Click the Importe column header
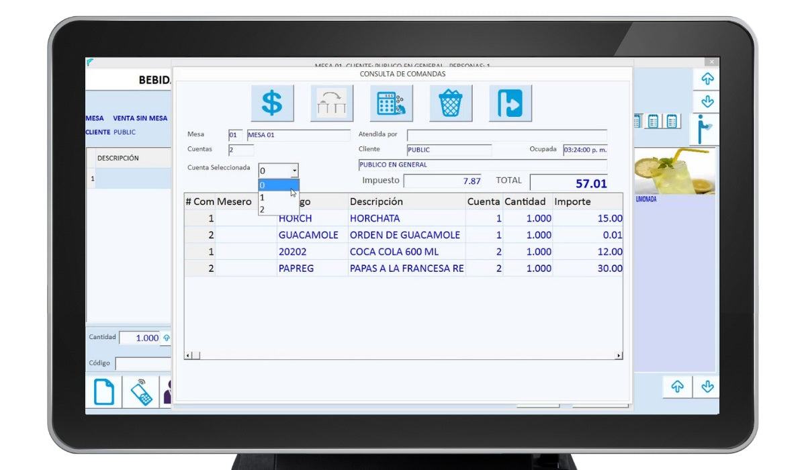806x470 pixels. point(572,201)
